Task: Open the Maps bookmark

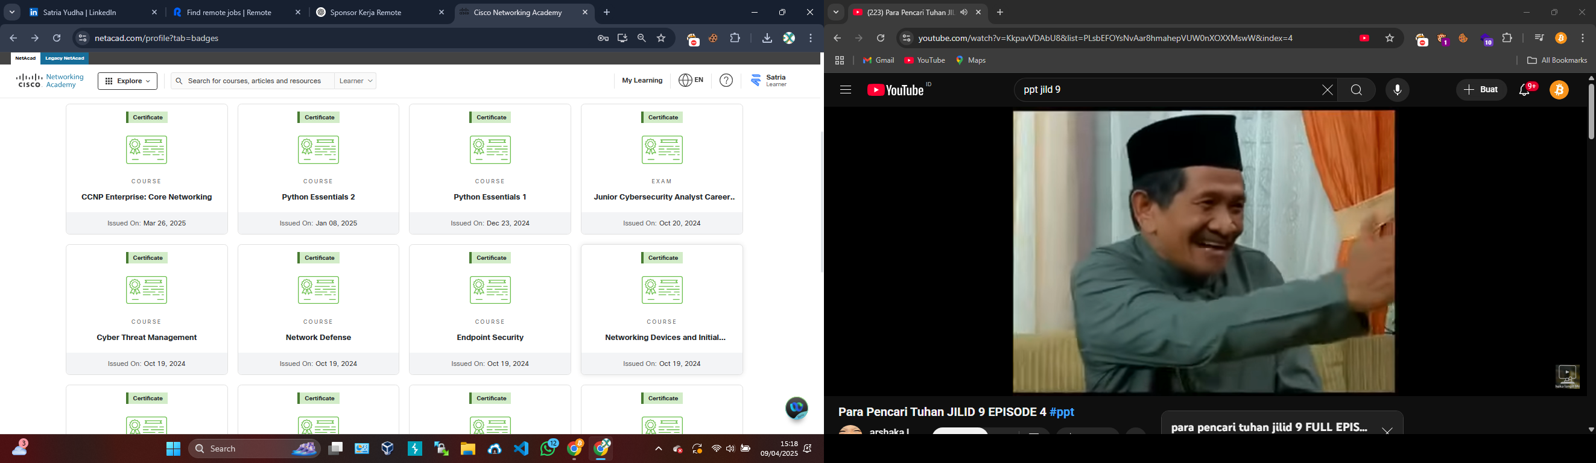Action: point(971,61)
